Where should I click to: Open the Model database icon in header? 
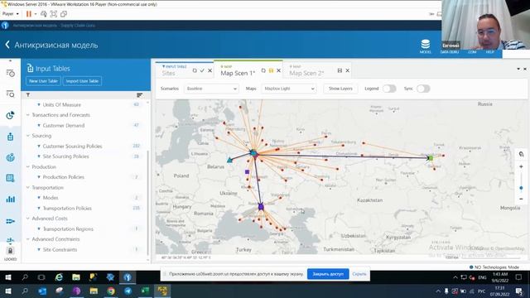(425, 46)
